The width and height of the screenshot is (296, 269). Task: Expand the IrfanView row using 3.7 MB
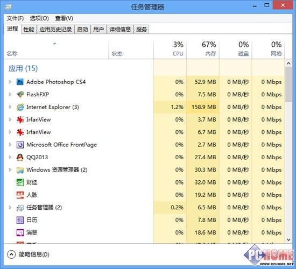point(10,119)
